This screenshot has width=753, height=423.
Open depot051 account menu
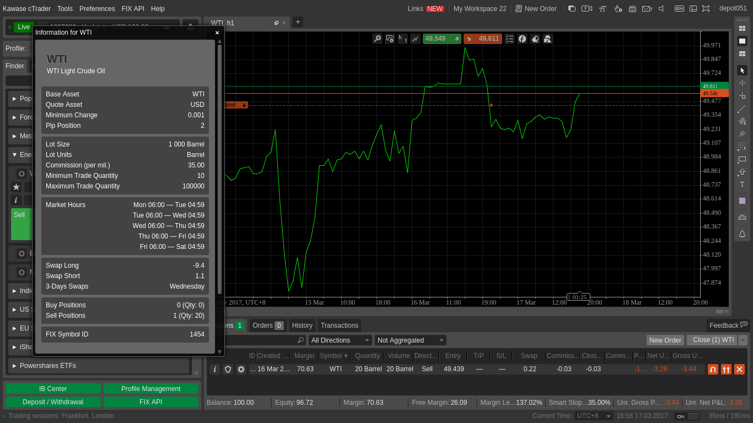coord(733,8)
